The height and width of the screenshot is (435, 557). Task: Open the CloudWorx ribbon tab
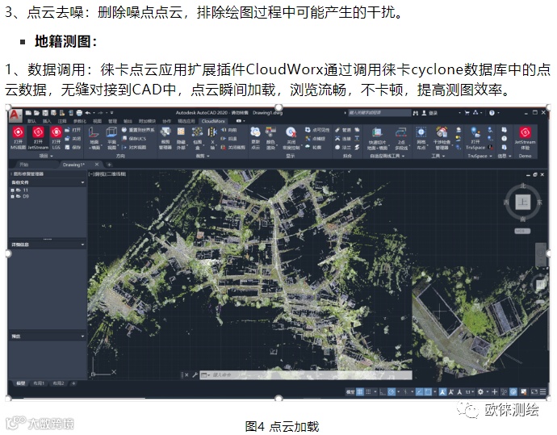(x=213, y=121)
